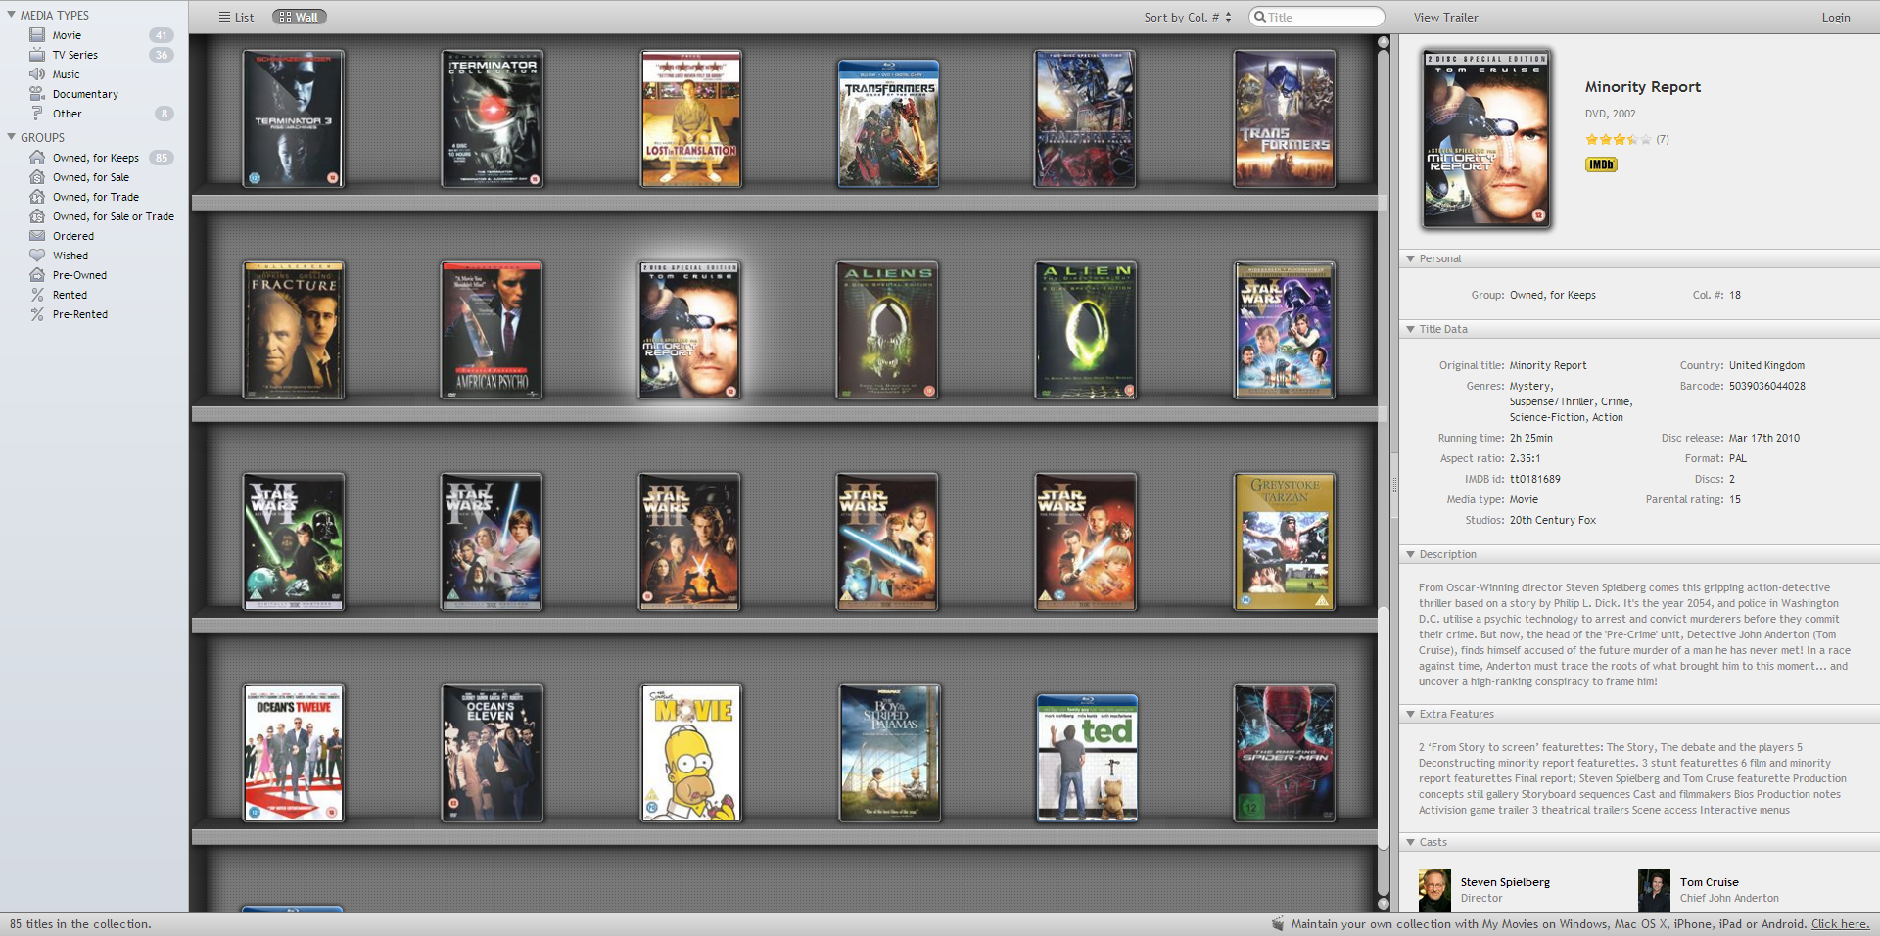
Task: Collapse the Extra Features section
Action: 1410,714
